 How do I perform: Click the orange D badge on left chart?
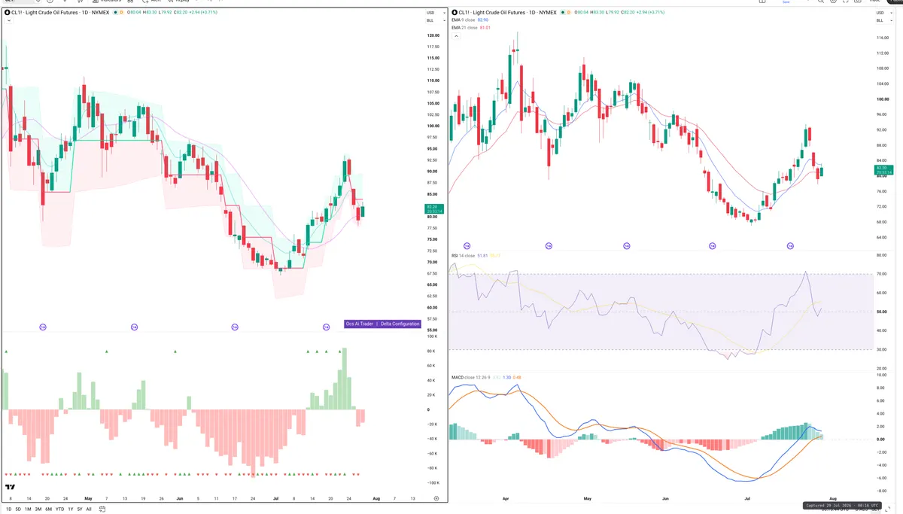pos(120,13)
